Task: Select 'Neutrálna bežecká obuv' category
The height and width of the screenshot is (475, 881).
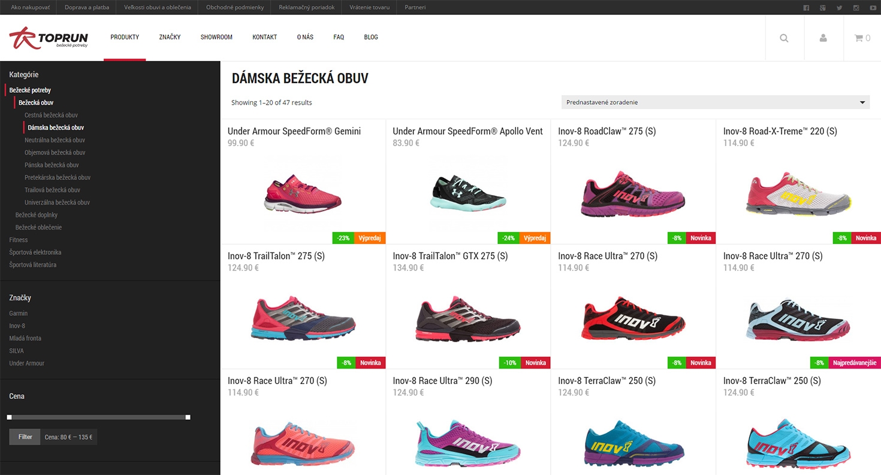Action: (x=55, y=140)
